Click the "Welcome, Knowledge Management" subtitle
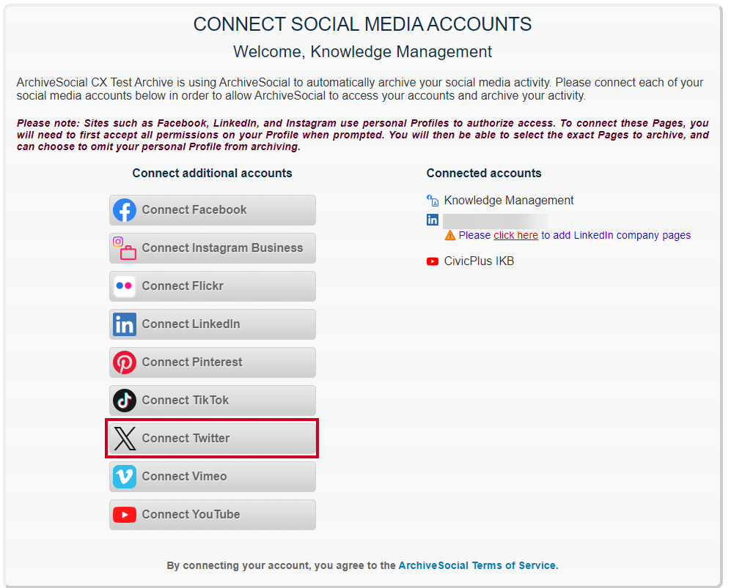The width and height of the screenshot is (731, 588). pos(363,52)
